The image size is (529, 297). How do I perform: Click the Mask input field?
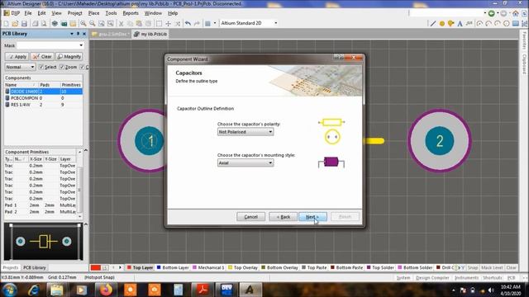point(48,45)
